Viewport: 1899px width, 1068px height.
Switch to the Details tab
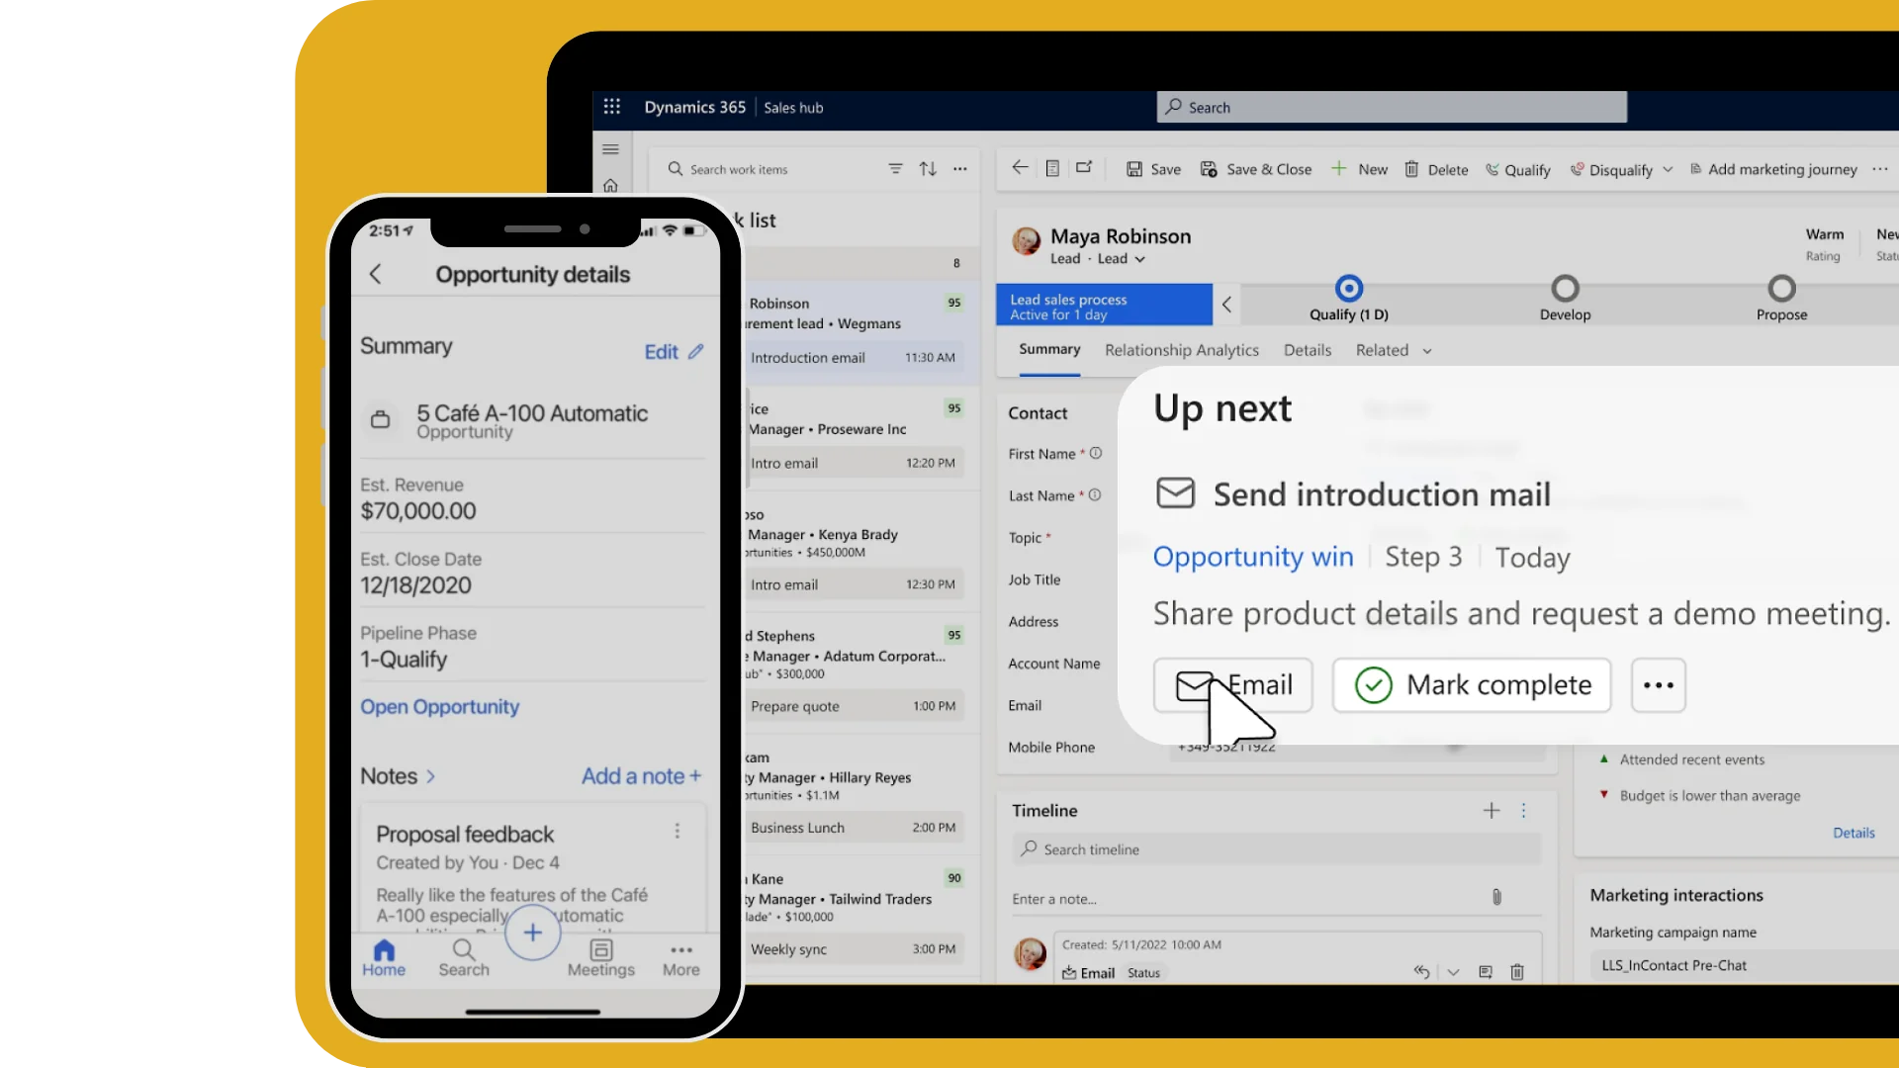[x=1308, y=350]
